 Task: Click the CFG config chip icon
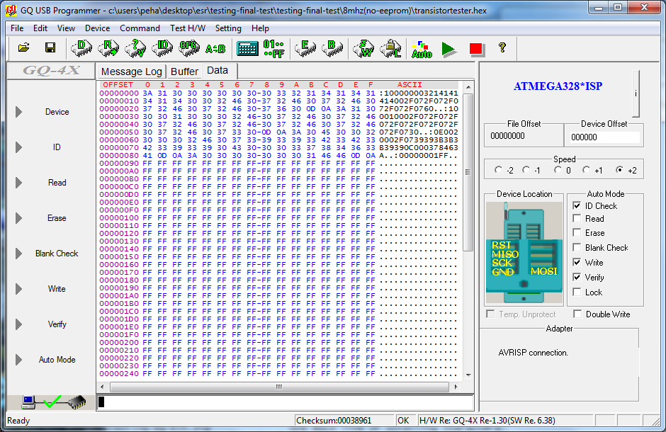pos(188,48)
